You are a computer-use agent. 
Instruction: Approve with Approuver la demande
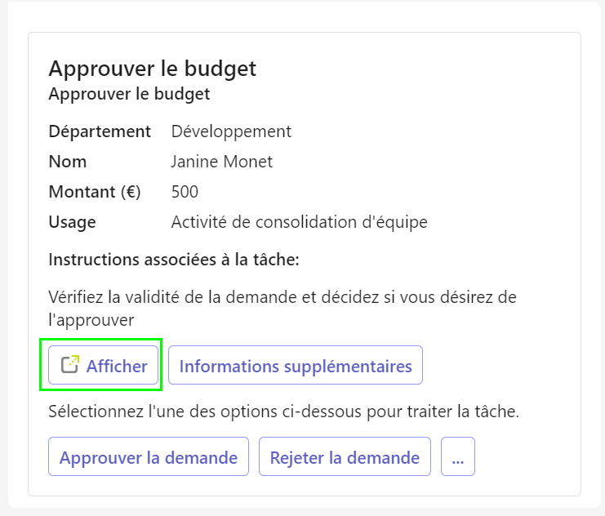(x=149, y=456)
